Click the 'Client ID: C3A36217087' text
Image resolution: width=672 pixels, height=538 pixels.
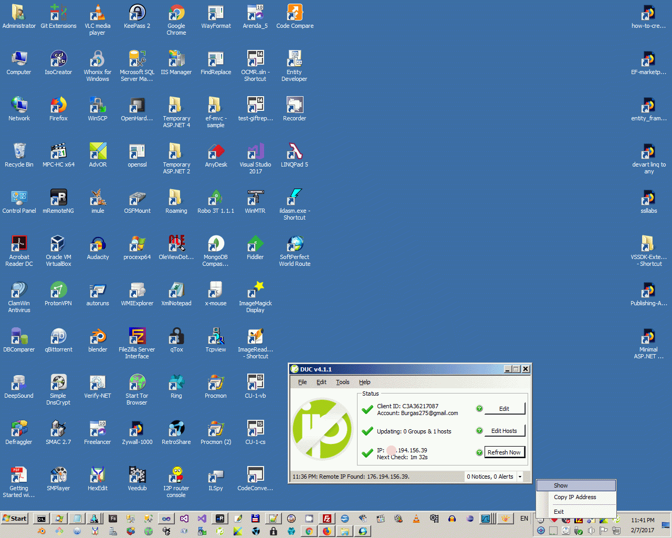tap(407, 406)
